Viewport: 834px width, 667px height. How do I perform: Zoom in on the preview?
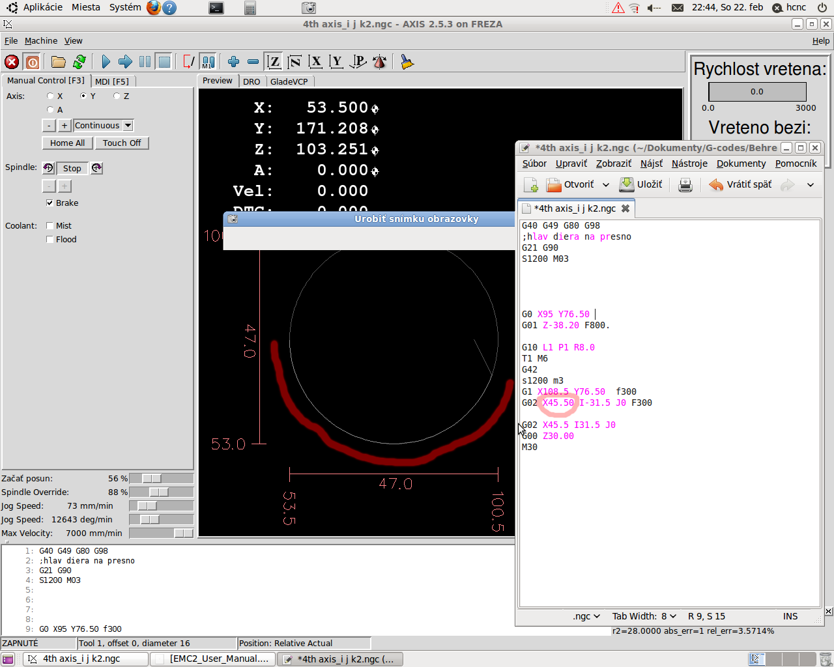click(233, 62)
